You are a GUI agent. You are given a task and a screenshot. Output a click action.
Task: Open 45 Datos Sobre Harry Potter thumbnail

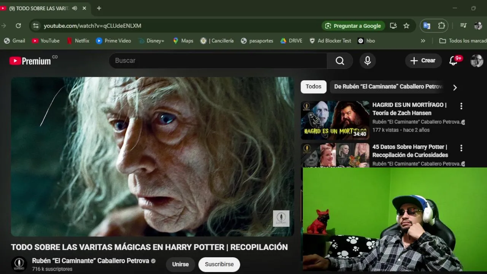coord(335,155)
